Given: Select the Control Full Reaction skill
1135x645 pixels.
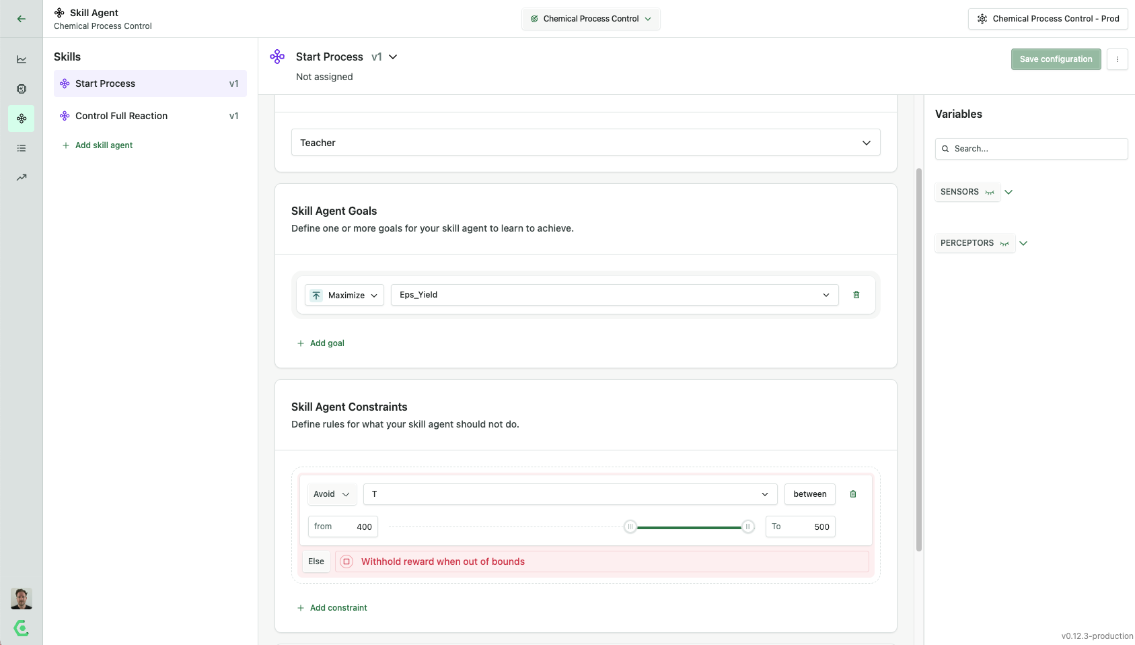Looking at the screenshot, I should 150,116.
